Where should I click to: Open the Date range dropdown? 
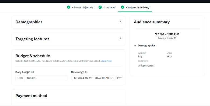pos(93,78)
